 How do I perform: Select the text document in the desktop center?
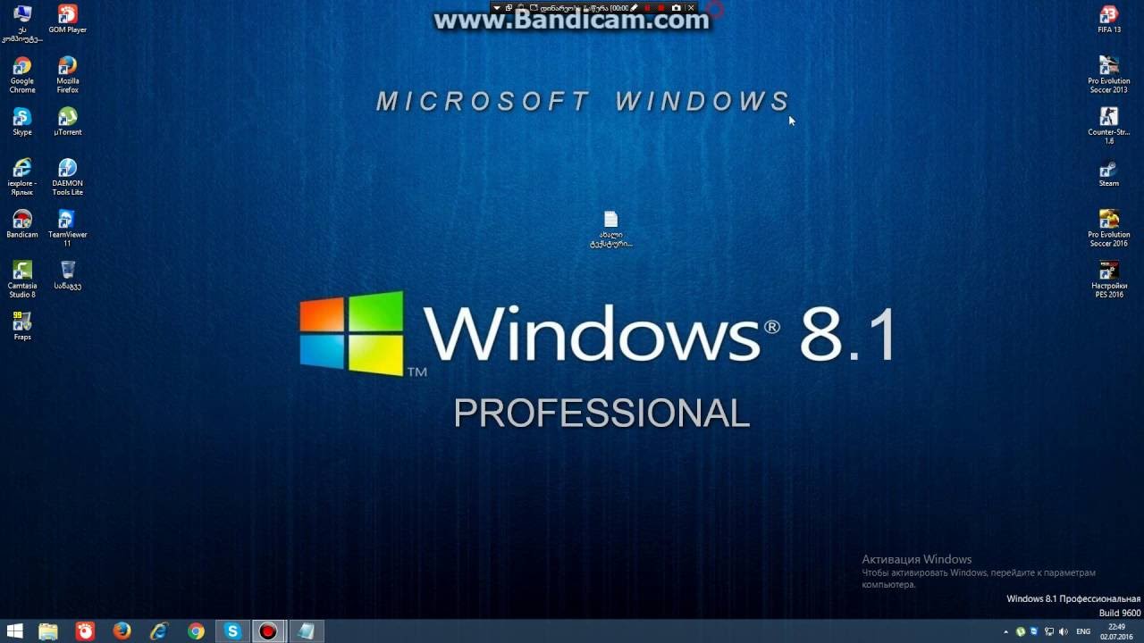[610, 230]
